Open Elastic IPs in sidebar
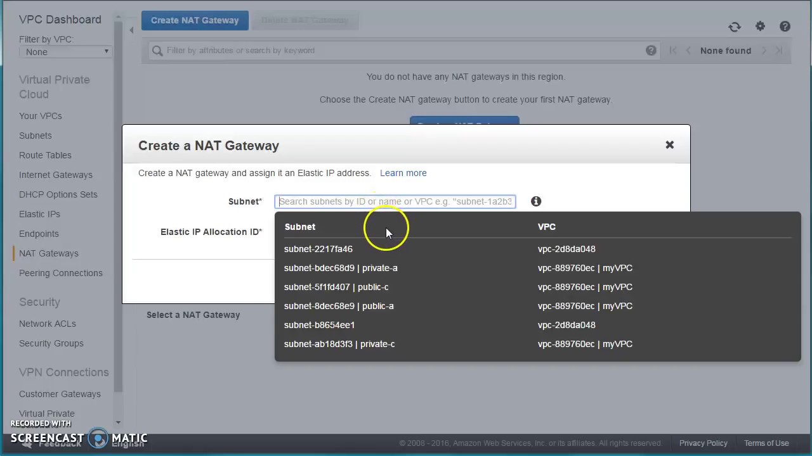Screen dimensions: 812x456 click(x=39, y=214)
